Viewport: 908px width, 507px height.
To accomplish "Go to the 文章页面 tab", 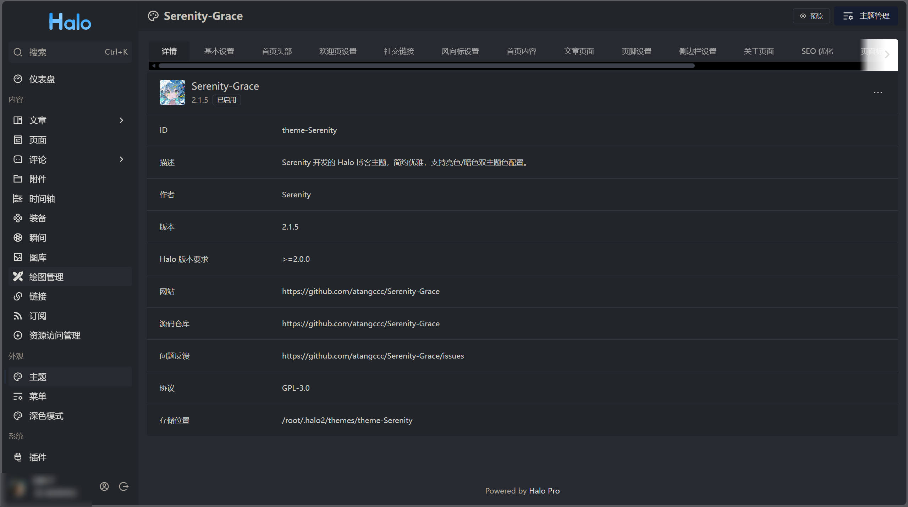I will click(x=579, y=51).
